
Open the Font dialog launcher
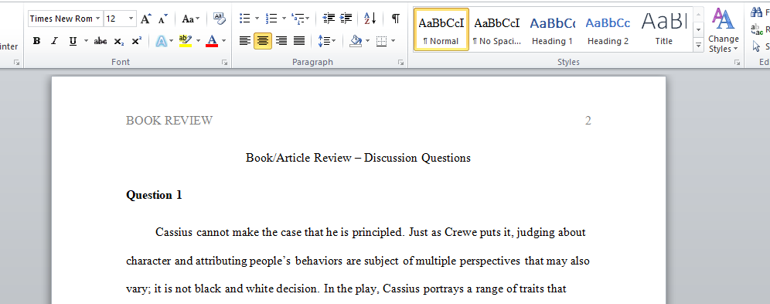224,63
